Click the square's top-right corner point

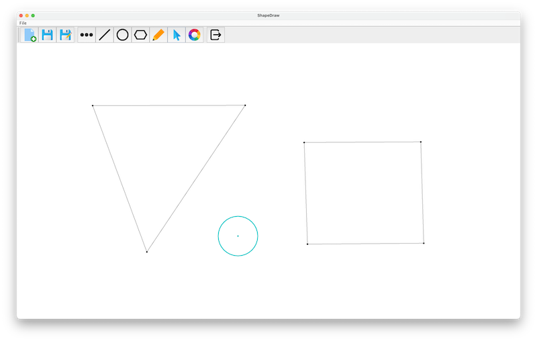pyautogui.click(x=421, y=142)
